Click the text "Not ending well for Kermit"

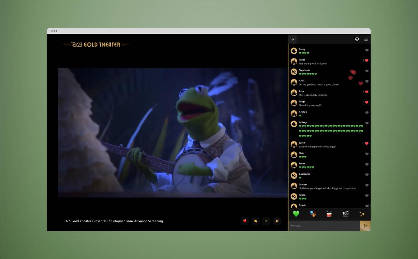pyautogui.click(x=313, y=63)
